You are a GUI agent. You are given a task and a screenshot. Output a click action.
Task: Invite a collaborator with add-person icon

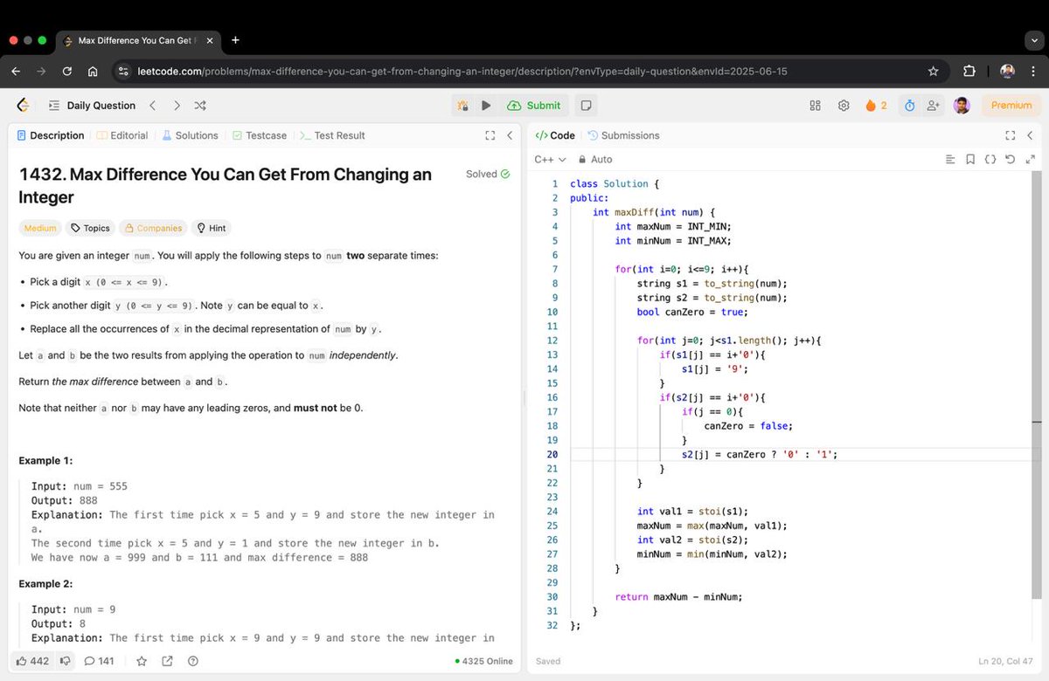pos(934,106)
